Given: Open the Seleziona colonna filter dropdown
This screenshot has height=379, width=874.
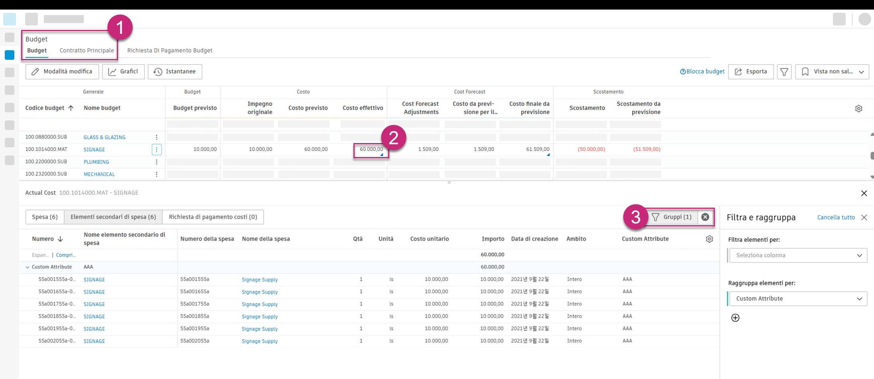Looking at the screenshot, I should tap(798, 255).
